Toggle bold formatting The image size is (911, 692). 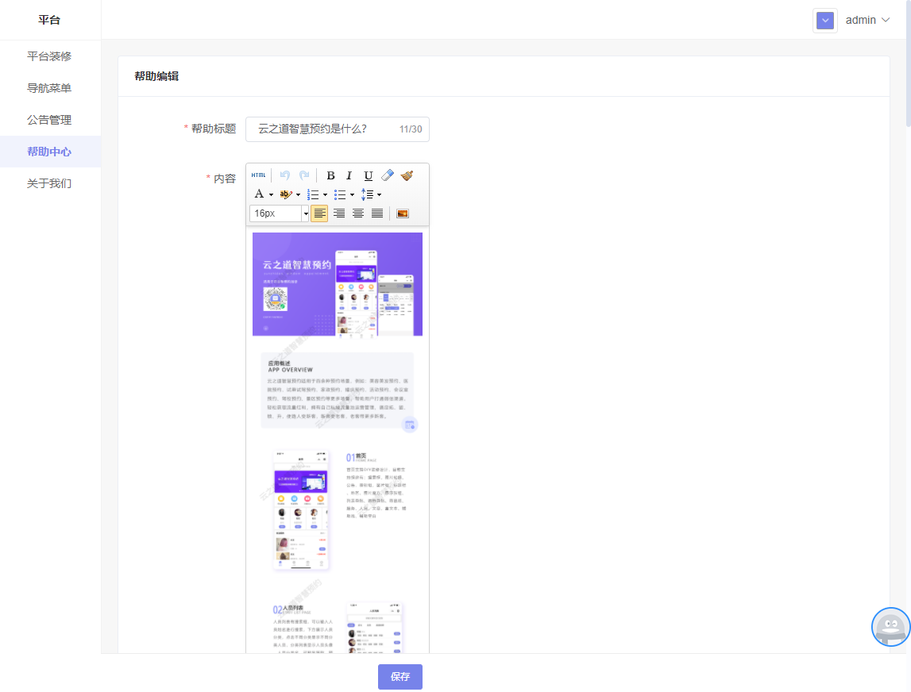pos(330,175)
